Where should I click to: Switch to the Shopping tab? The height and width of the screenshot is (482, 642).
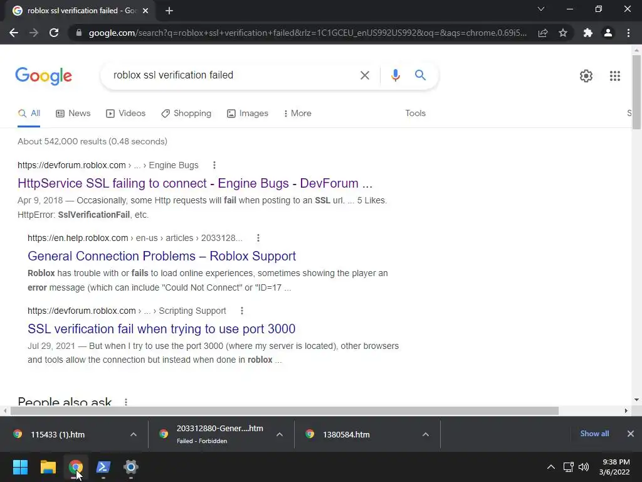(186, 114)
